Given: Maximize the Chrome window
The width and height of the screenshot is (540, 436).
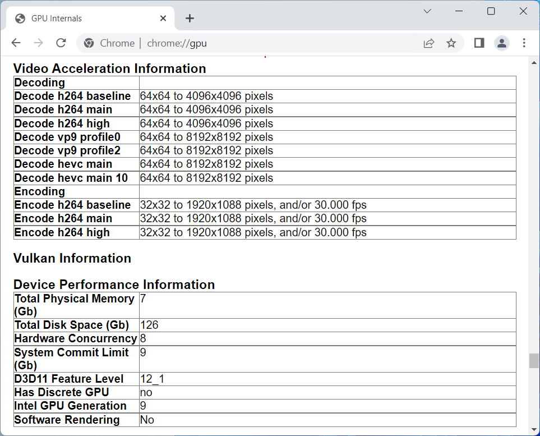Looking at the screenshot, I should (x=491, y=11).
